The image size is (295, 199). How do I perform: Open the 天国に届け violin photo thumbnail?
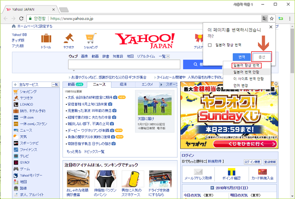155,103
